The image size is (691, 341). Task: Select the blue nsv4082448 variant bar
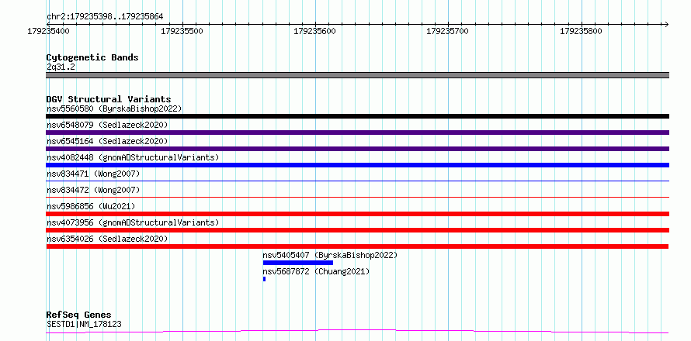[357, 165]
